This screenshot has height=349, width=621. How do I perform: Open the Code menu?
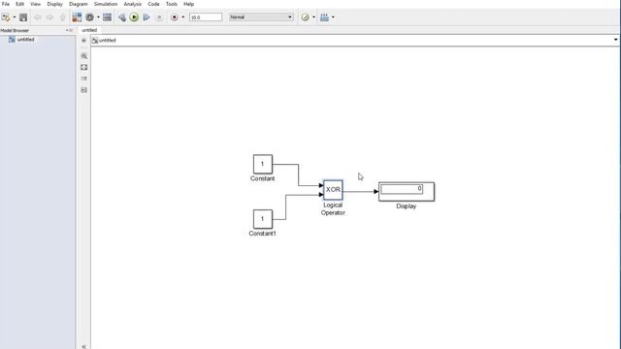(x=153, y=4)
